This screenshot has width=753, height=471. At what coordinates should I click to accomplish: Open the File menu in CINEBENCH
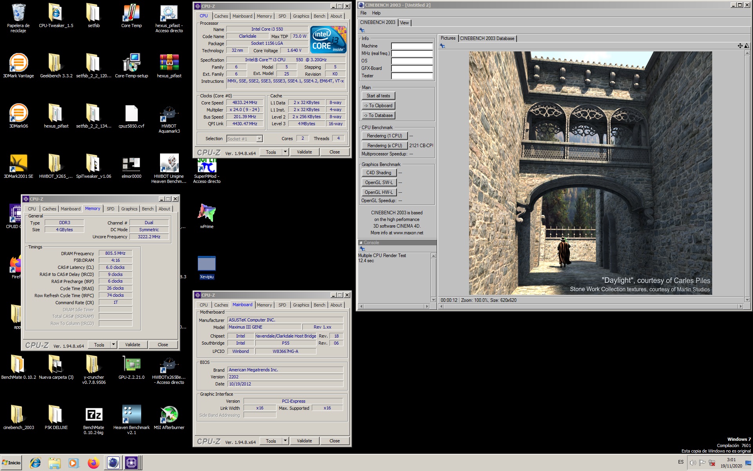click(364, 13)
